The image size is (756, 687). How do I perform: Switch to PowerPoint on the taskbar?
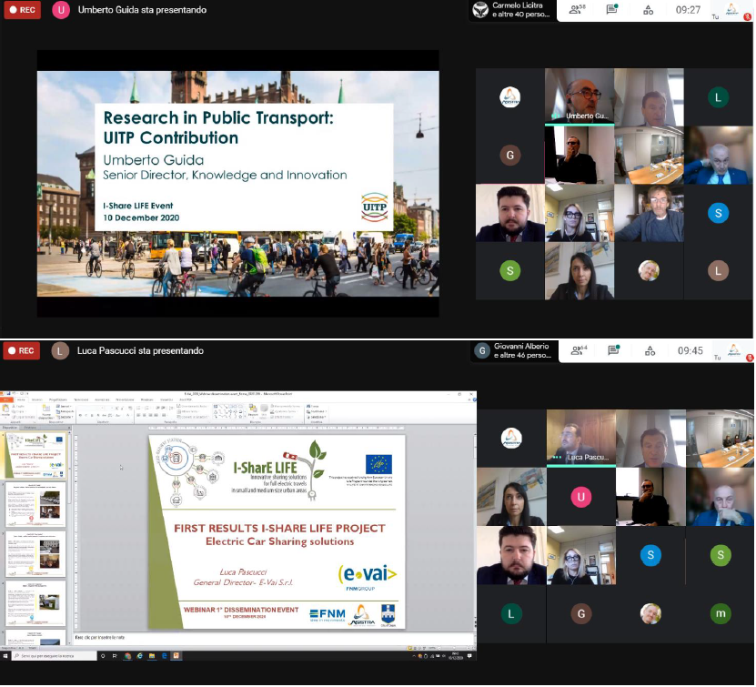click(x=176, y=656)
